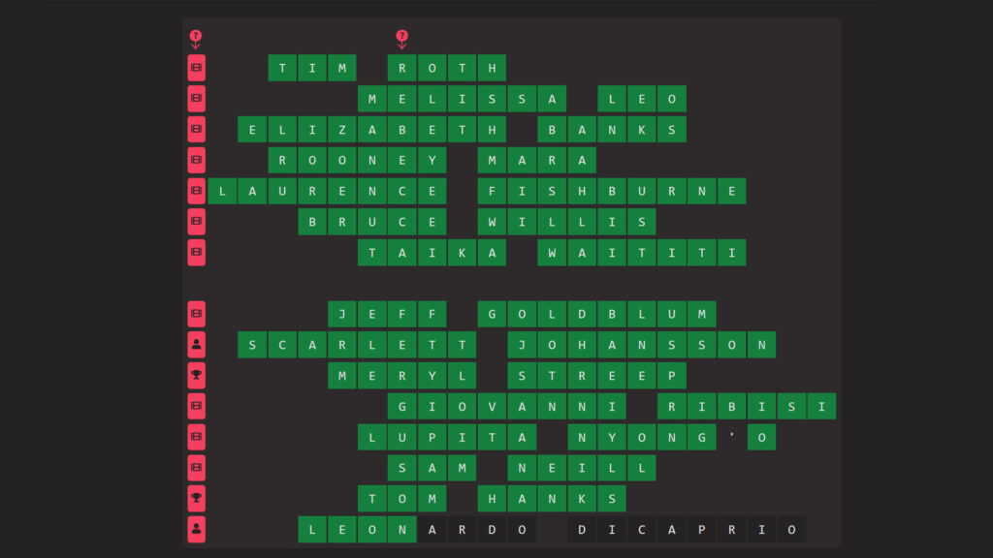Viewport: 993px width, 558px height.
Task: Click the film icon beside Tim Roth
Action: [x=197, y=68]
